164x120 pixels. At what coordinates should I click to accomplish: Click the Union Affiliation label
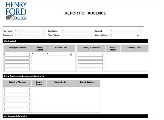[x=102, y=35]
